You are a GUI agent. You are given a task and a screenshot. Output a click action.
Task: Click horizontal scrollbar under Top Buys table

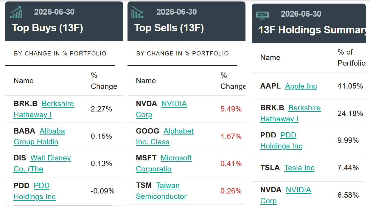click(63, 205)
